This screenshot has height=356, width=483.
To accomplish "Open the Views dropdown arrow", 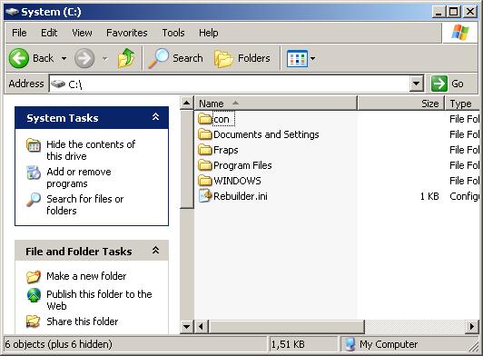I will pyautogui.click(x=312, y=58).
